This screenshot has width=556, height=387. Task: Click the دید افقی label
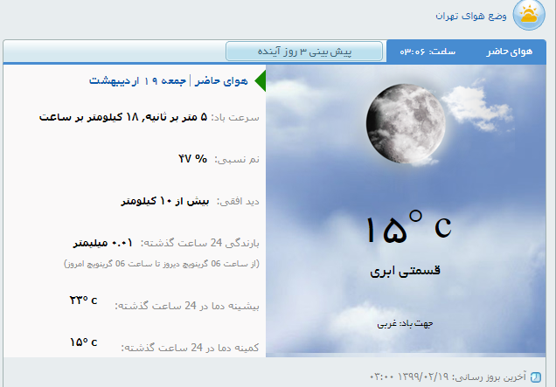pyautogui.click(x=238, y=201)
